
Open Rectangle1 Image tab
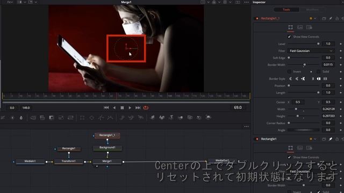(x=300, y=148)
